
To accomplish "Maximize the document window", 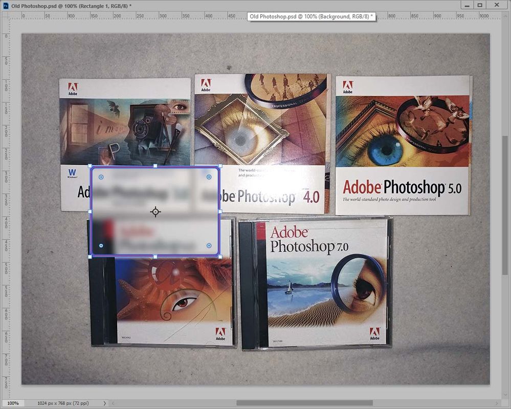I will point(480,5).
